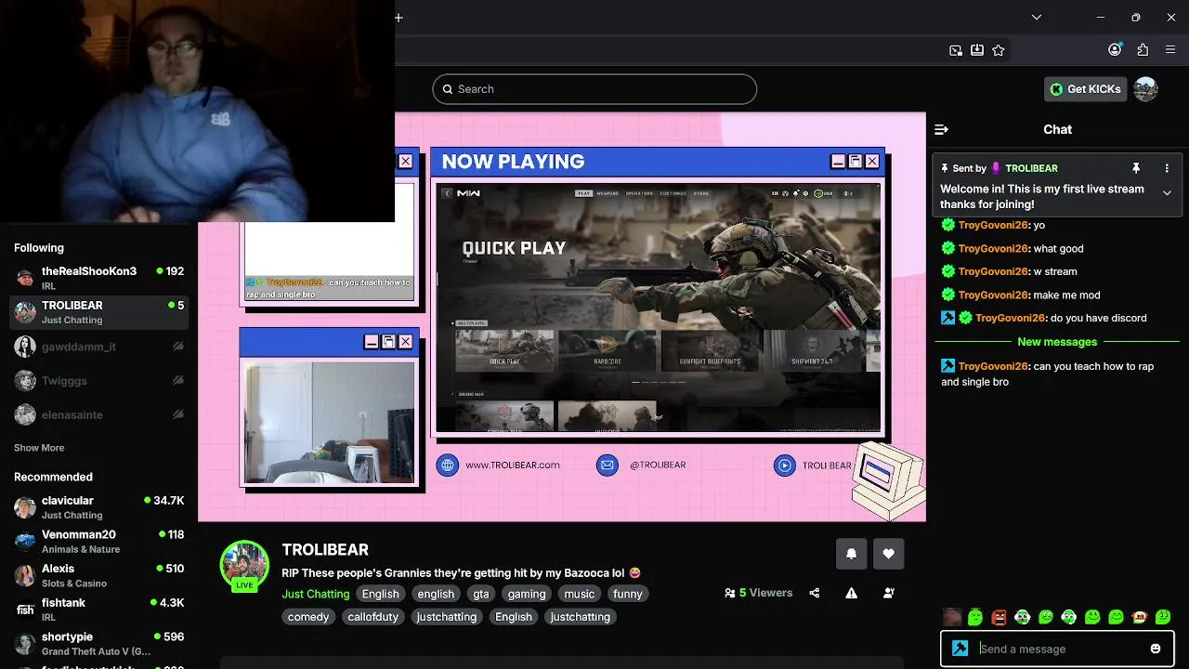Click TroyGovoni26 username beside 'w stream'
Image resolution: width=1189 pixels, height=669 pixels.
pos(993,271)
